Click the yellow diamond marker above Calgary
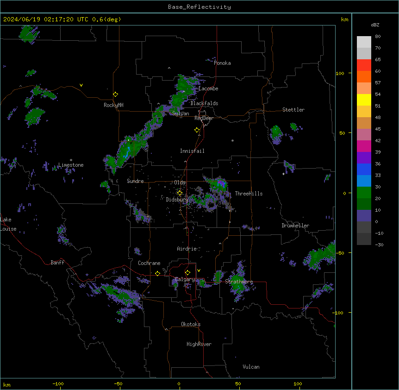This screenshot has height=390, width=399. (187, 273)
